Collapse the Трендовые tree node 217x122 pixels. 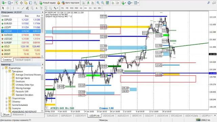coord(6,72)
